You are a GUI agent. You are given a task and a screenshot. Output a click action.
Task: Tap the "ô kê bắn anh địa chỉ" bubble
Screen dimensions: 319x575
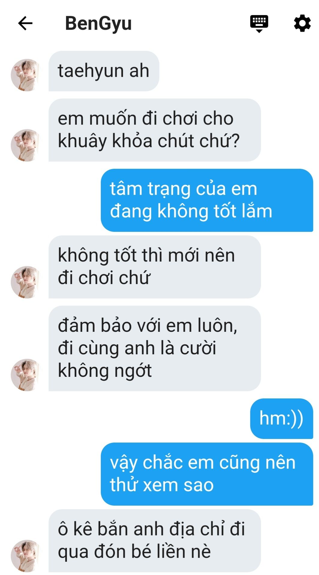pos(155,541)
